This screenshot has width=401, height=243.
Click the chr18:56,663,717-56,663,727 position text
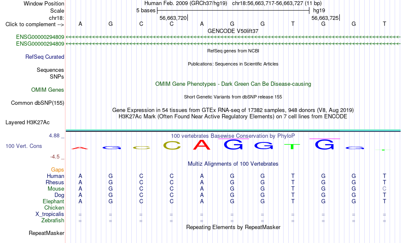tap(277, 3)
